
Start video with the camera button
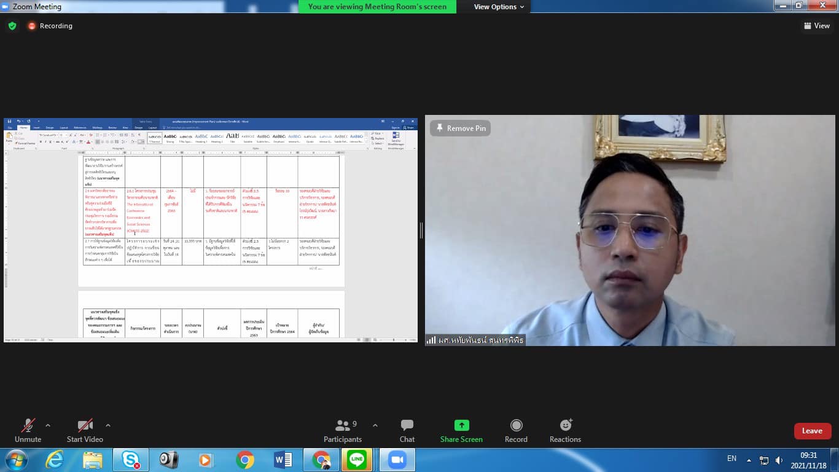(85, 426)
